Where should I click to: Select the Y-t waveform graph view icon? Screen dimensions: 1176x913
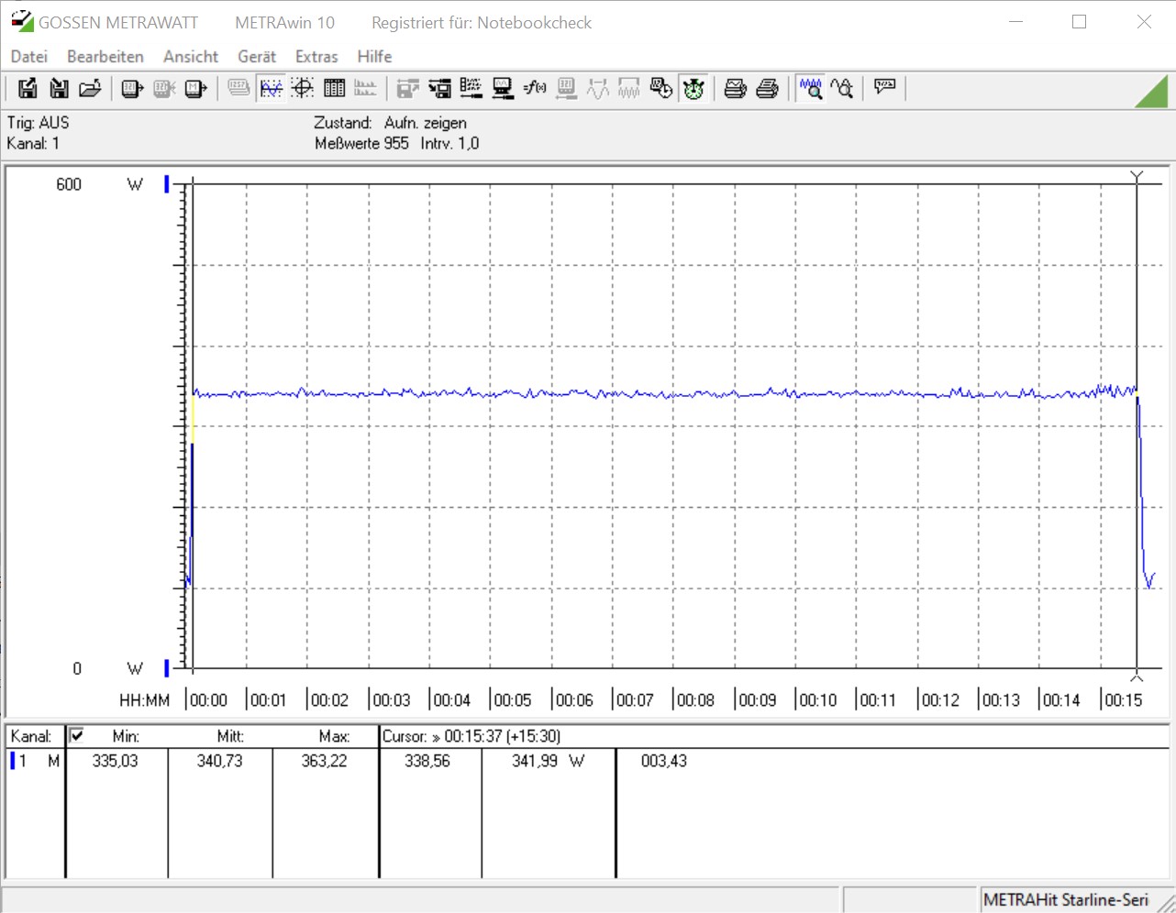coord(271,88)
